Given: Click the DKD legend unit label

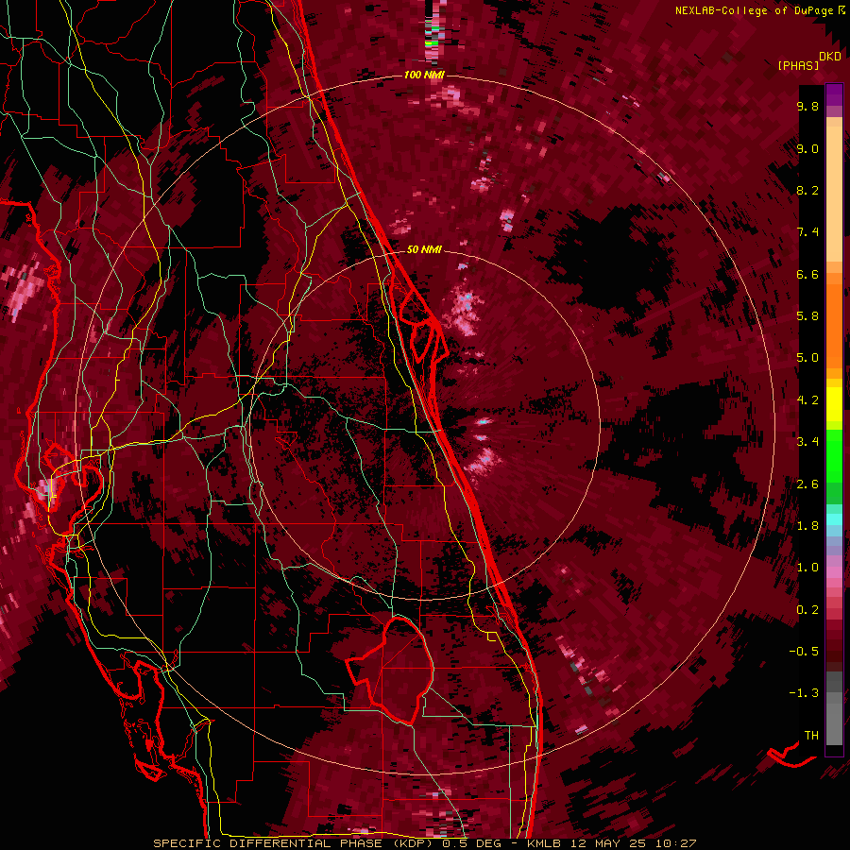Looking at the screenshot, I should click(x=830, y=57).
